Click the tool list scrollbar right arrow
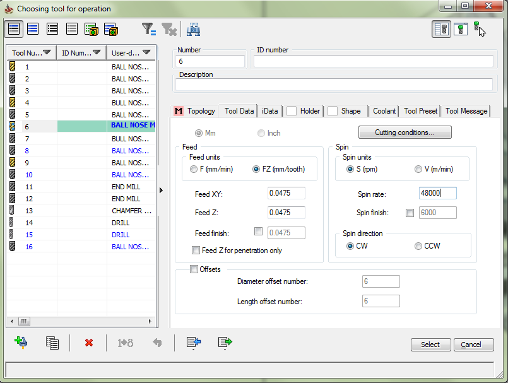Screen dimensions: 508x383 click(x=150, y=321)
